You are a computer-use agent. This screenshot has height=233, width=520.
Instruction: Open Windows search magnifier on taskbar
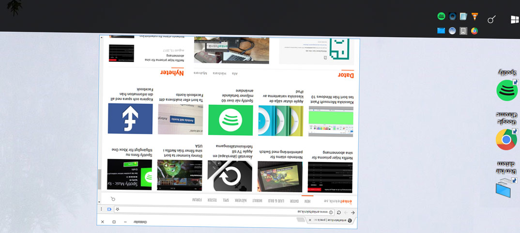491,19
